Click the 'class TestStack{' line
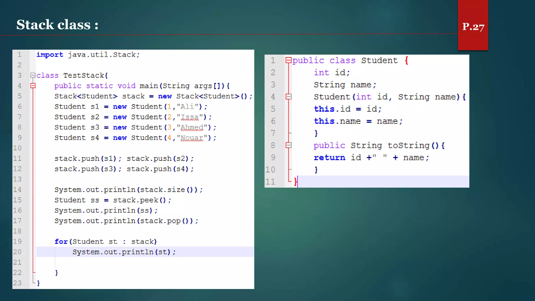The width and height of the screenshot is (535, 301). click(72, 76)
